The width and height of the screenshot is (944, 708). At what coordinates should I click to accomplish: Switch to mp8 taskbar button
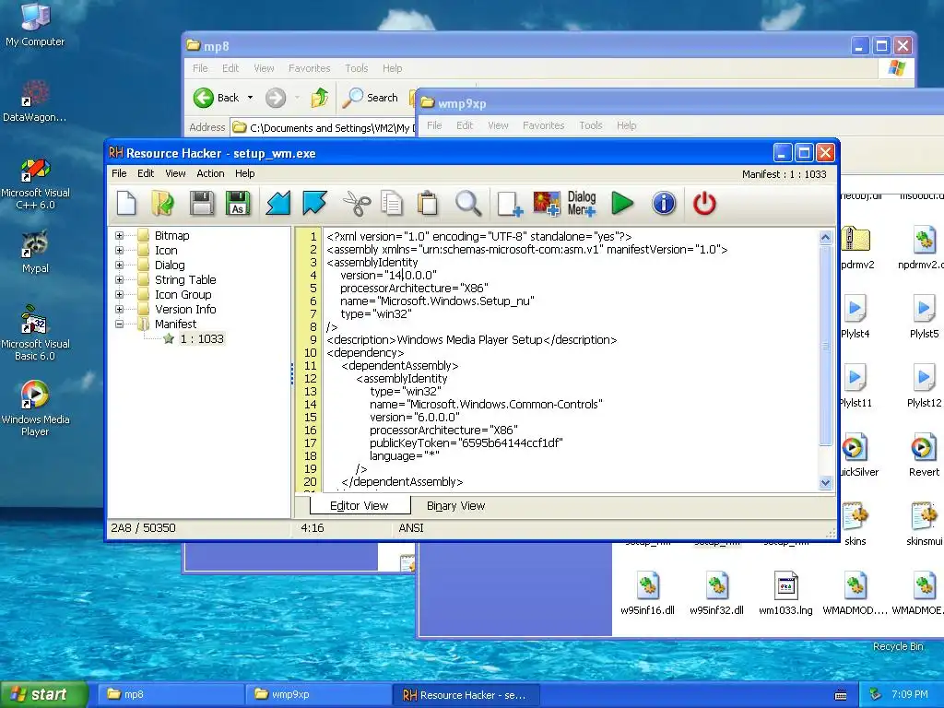pyautogui.click(x=169, y=694)
